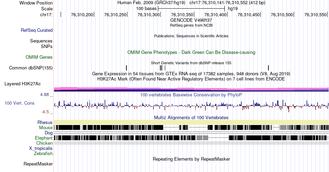Click the Zebrafish alignment label
This screenshot has width=329, height=172.
43,153
